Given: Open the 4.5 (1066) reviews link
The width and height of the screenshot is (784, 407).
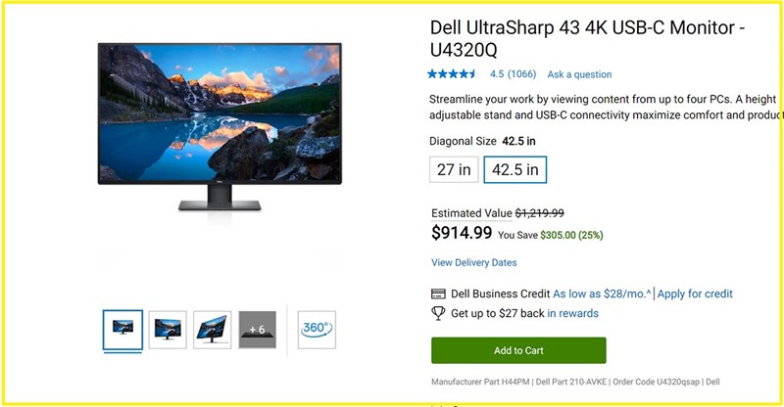Looking at the screenshot, I should click(x=513, y=74).
